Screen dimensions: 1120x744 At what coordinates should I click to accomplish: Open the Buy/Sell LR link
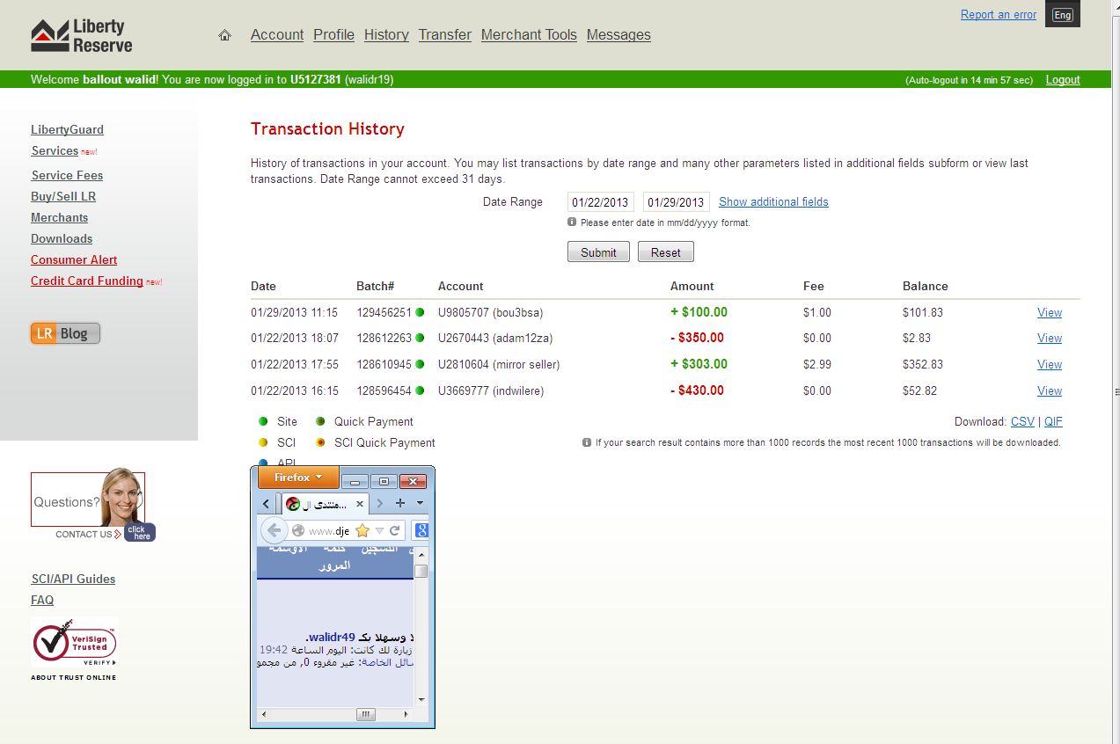pos(63,197)
